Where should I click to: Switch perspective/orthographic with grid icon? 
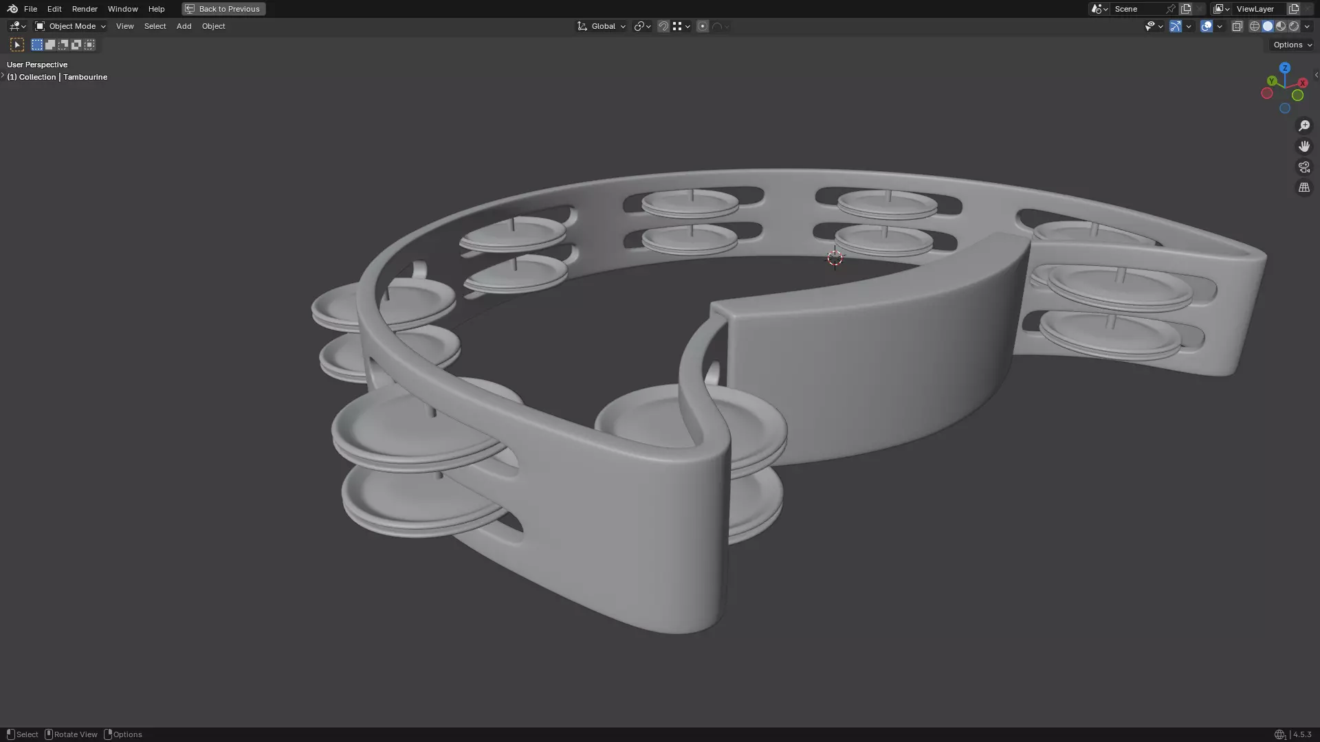[1304, 188]
